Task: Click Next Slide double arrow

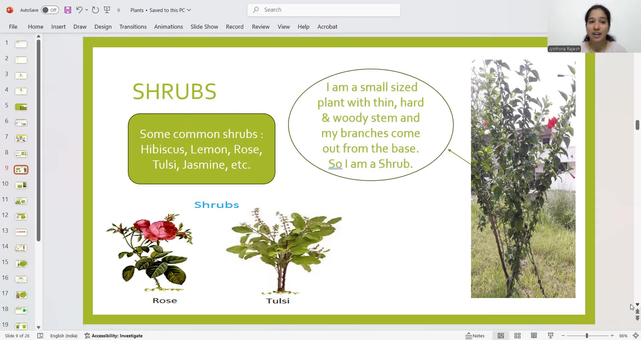Action: coord(637,318)
